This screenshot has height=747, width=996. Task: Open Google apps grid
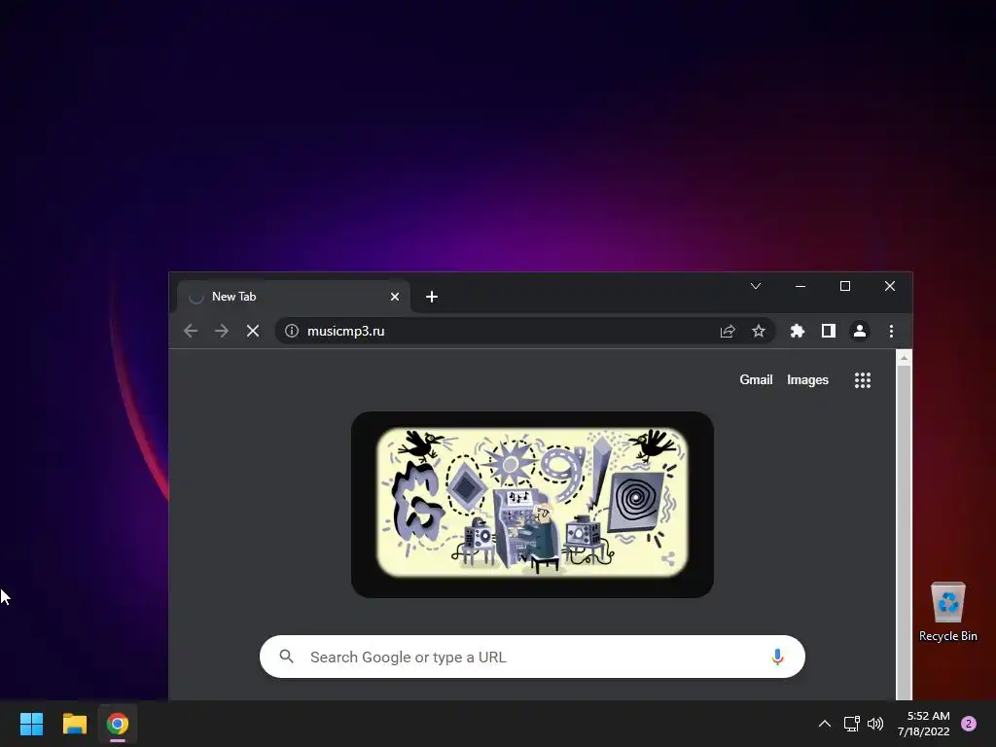point(863,380)
